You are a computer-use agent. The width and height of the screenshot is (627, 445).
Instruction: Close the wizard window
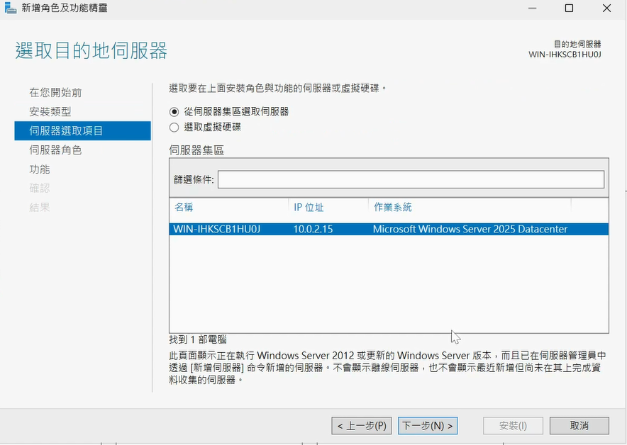point(606,8)
